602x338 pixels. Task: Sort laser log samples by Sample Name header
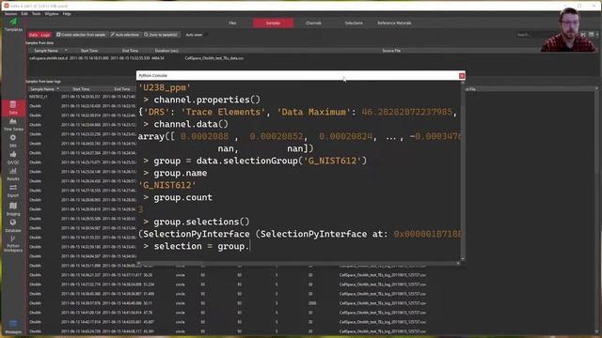(x=42, y=89)
